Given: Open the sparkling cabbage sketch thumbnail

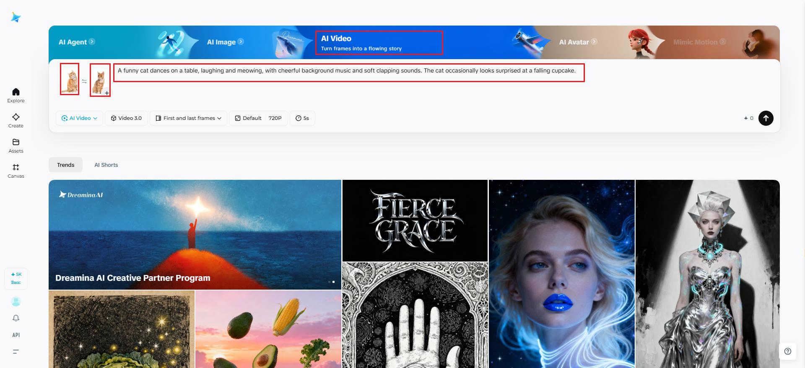Looking at the screenshot, I should pos(122,329).
